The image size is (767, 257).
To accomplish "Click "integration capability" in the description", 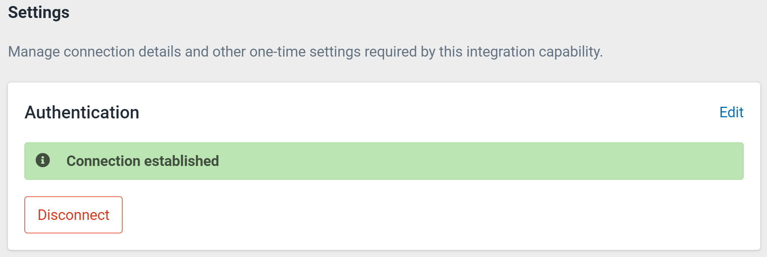I will point(534,52).
